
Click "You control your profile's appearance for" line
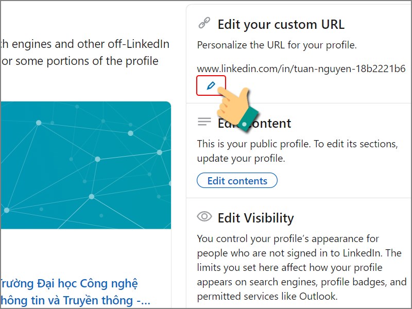tap(288, 238)
